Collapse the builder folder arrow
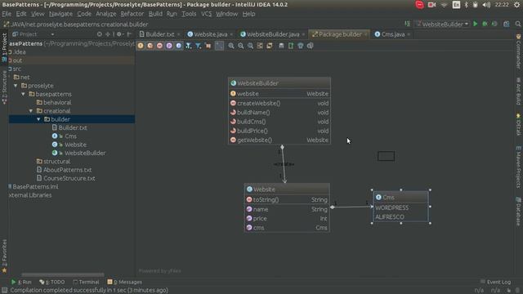 coord(38,119)
